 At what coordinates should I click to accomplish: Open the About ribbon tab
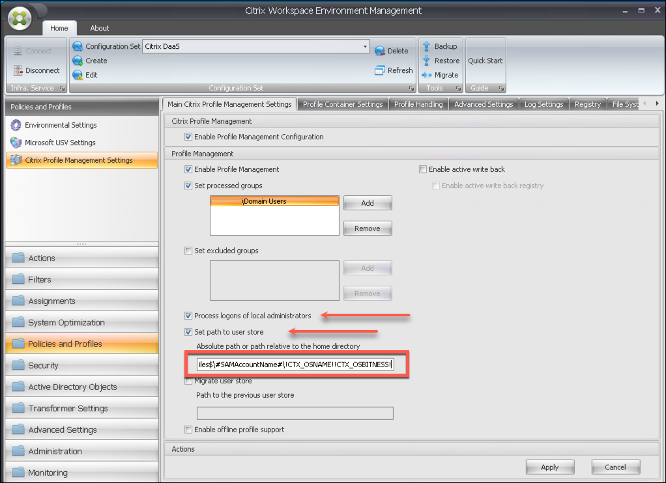pos(100,28)
